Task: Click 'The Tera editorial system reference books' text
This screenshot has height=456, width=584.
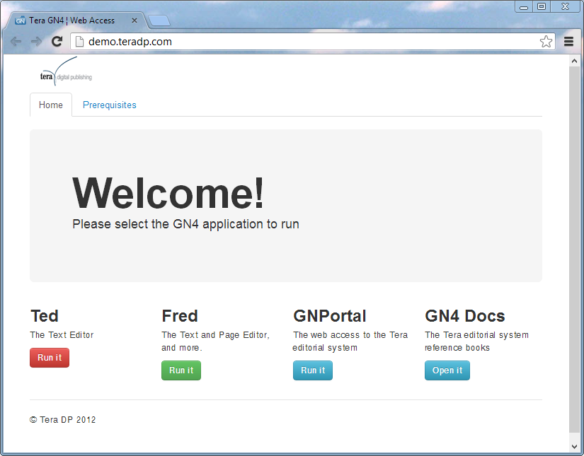Action: [476, 341]
